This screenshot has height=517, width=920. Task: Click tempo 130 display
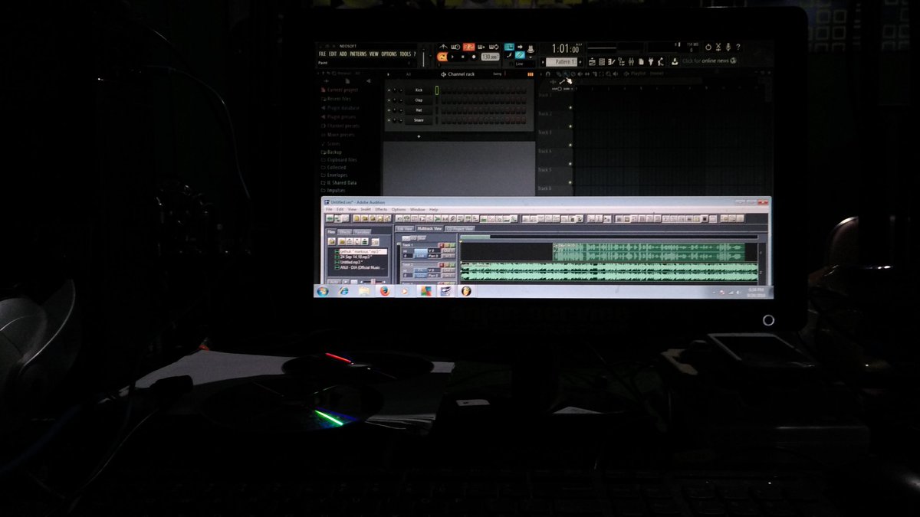[x=491, y=57]
